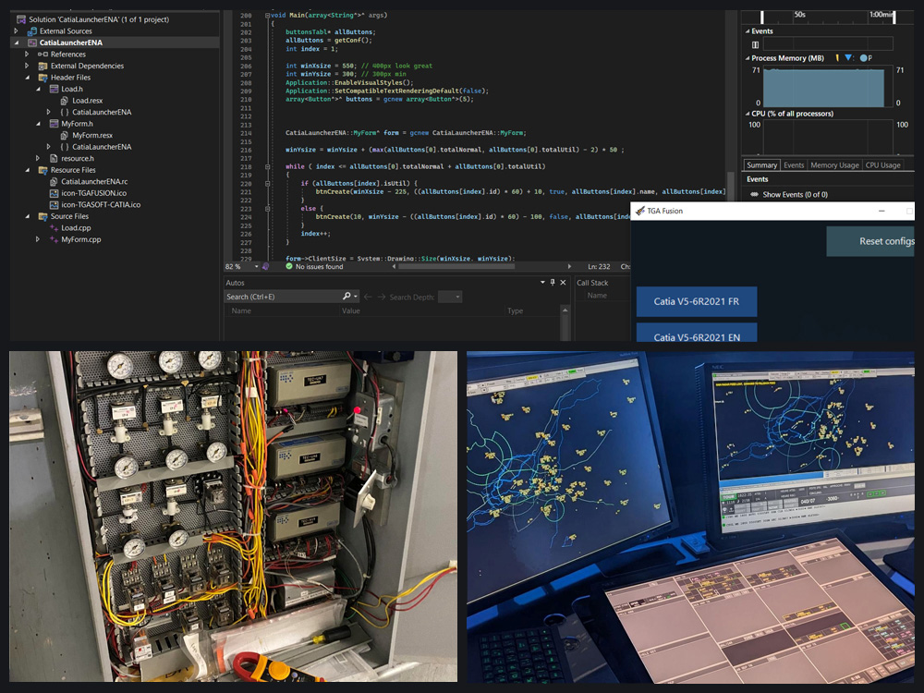Select the Solution 'CatiaLauncherENA' root node

click(99, 19)
